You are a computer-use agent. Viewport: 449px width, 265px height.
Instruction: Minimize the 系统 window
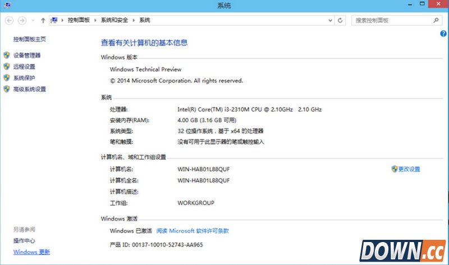410,4
